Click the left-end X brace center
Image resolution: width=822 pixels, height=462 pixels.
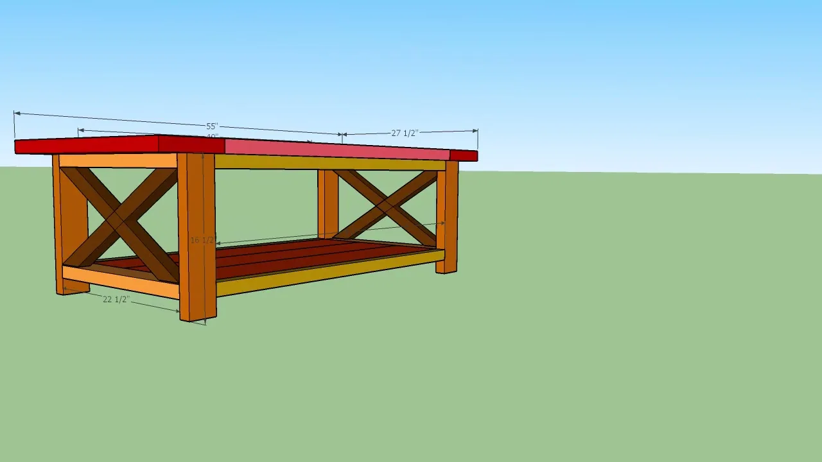120,220
